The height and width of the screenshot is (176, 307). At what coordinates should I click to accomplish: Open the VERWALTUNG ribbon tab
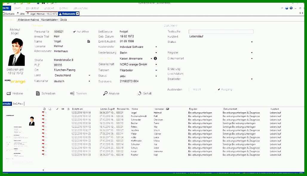tap(81, 8)
